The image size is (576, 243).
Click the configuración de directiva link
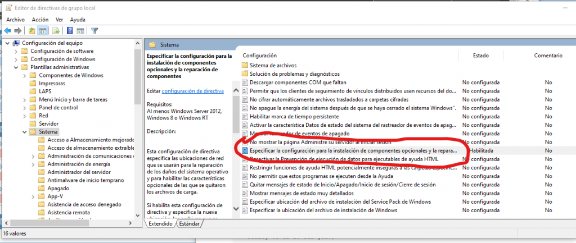193,91
